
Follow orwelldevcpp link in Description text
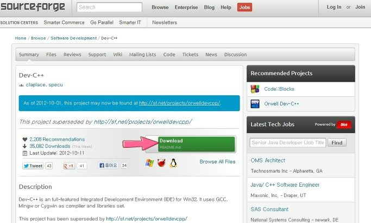coord(147,219)
